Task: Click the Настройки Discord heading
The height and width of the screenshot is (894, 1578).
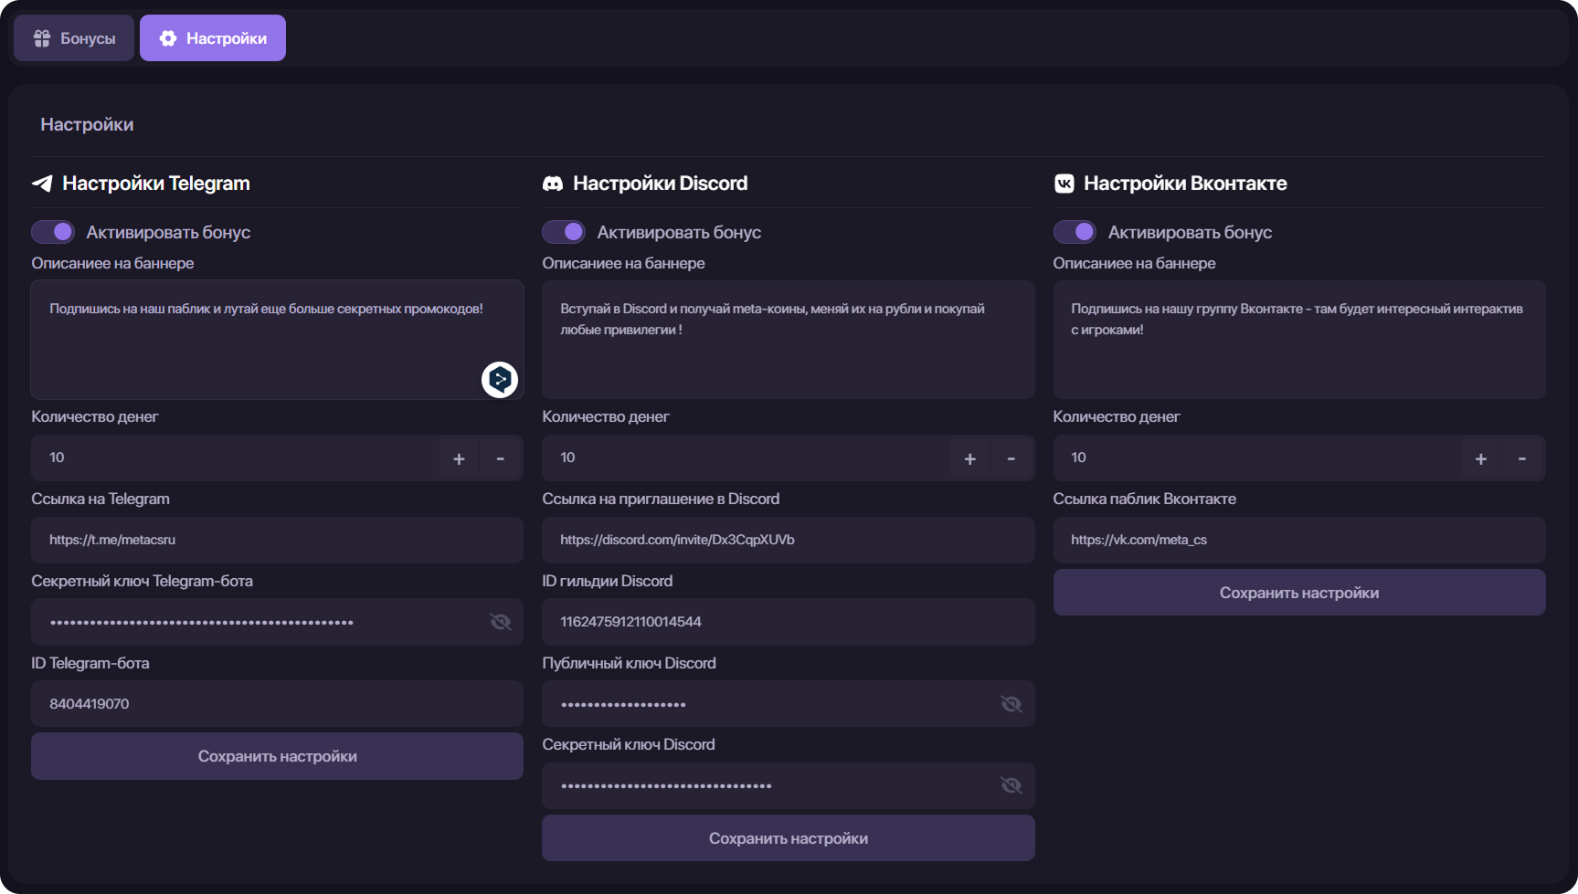Action: click(660, 184)
